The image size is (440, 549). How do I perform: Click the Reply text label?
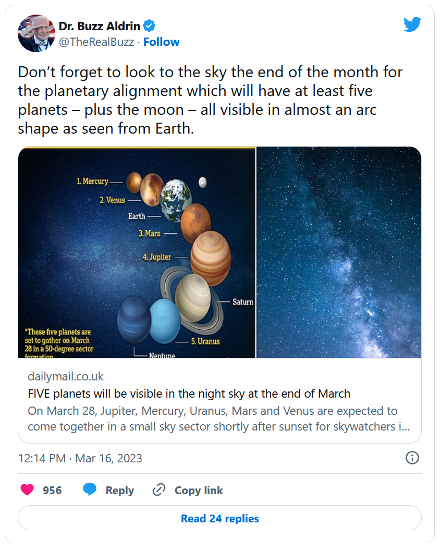coord(119,490)
